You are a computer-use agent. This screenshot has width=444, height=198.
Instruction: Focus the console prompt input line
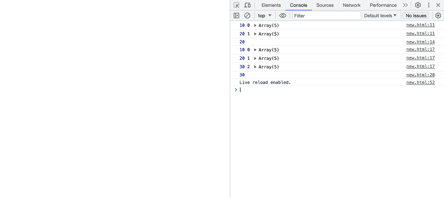[x=340, y=90]
